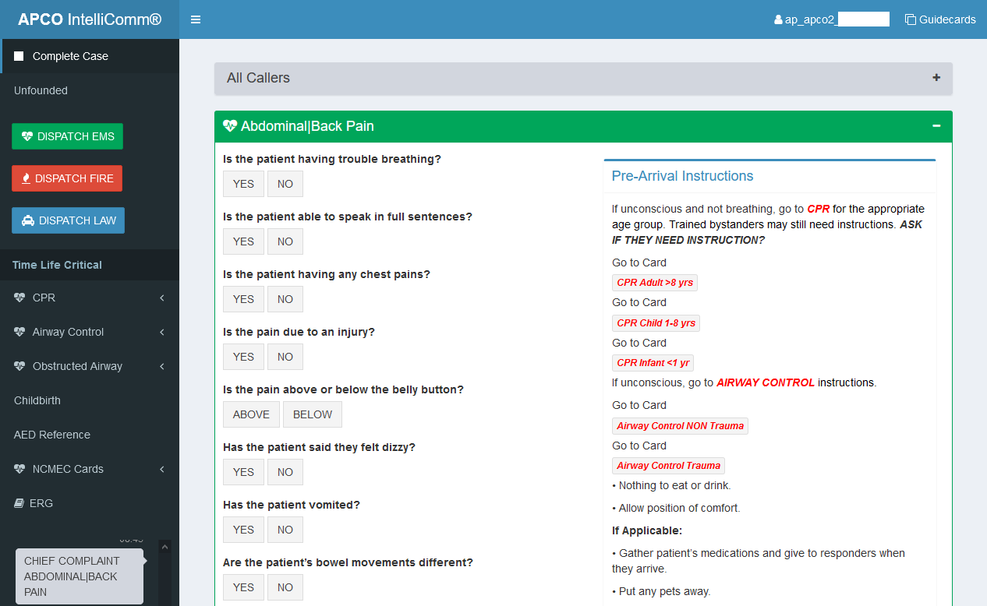987x606 pixels.
Task: Open the ERG book reference
Action: [41, 503]
